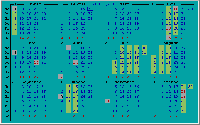Click the März month heading
The width and height of the screenshot is (200, 125).
(124, 4)
